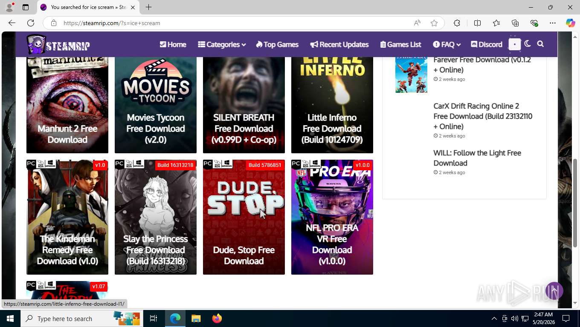Click the Build 16313218 badge
The image size is (580, 327).
click(175, 165)
